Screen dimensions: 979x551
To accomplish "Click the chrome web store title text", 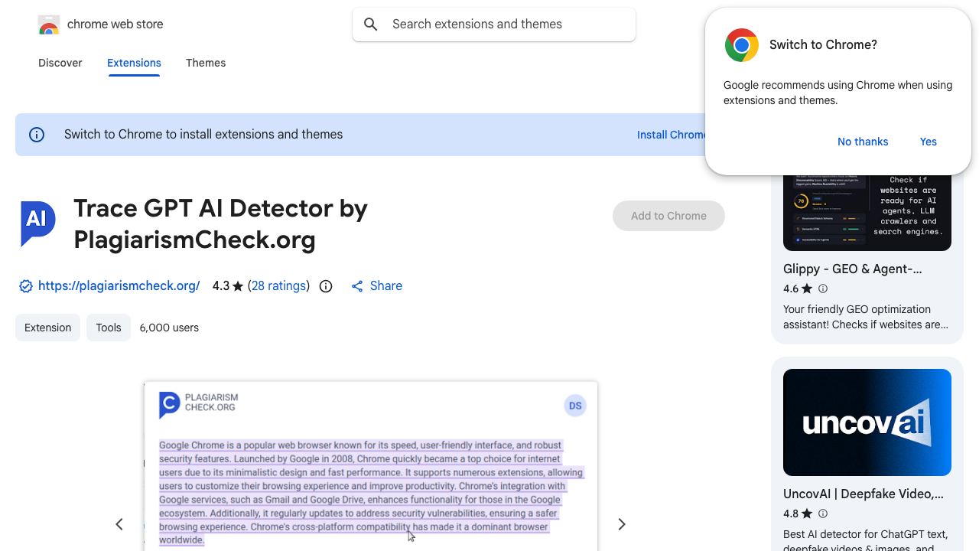I will click(x=115, y=24).
